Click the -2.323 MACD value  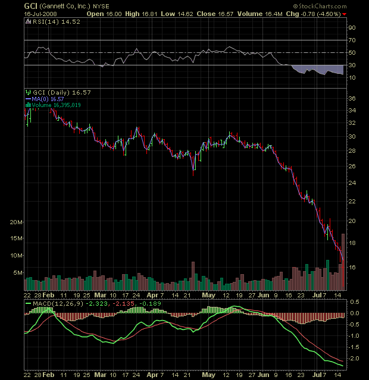click(96, 303)
